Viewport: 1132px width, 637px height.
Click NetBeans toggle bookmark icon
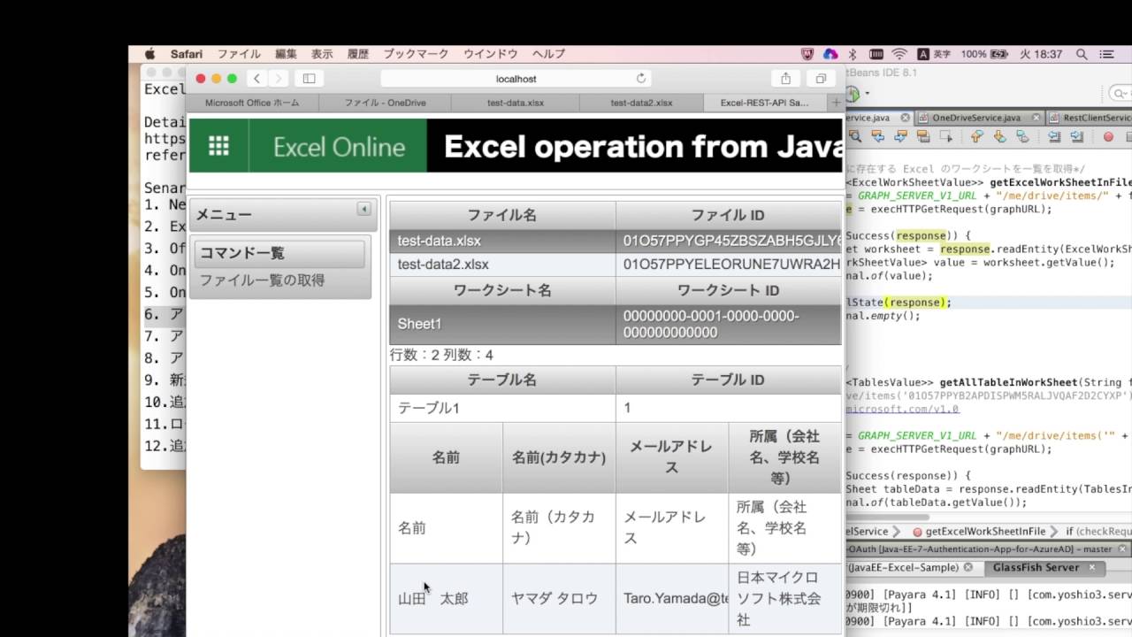(1022, 137)
